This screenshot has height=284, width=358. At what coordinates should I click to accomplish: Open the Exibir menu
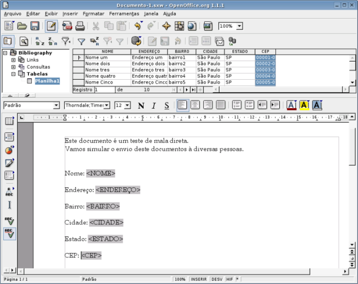tap(51, 14)
